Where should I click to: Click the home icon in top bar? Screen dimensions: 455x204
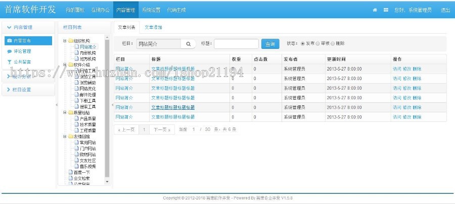[375, 10]
